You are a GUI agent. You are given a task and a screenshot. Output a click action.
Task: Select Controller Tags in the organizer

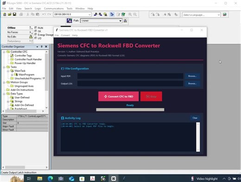23,55
